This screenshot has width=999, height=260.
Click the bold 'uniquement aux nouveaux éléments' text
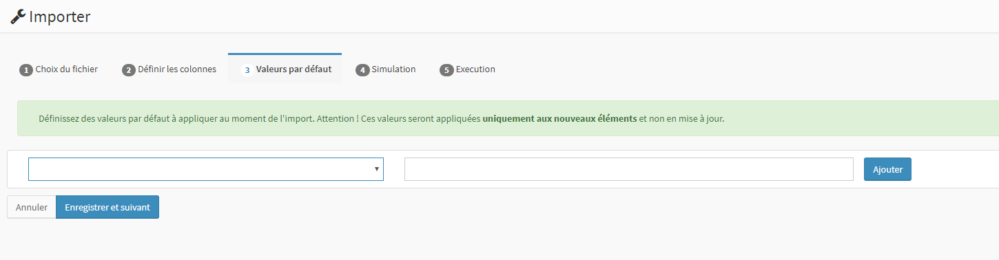coord(559,118)
